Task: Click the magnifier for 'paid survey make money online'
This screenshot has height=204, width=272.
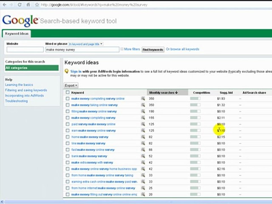Action: click(143, 124)
